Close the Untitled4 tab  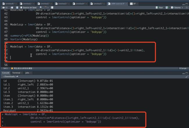click(x=86, y=4)
